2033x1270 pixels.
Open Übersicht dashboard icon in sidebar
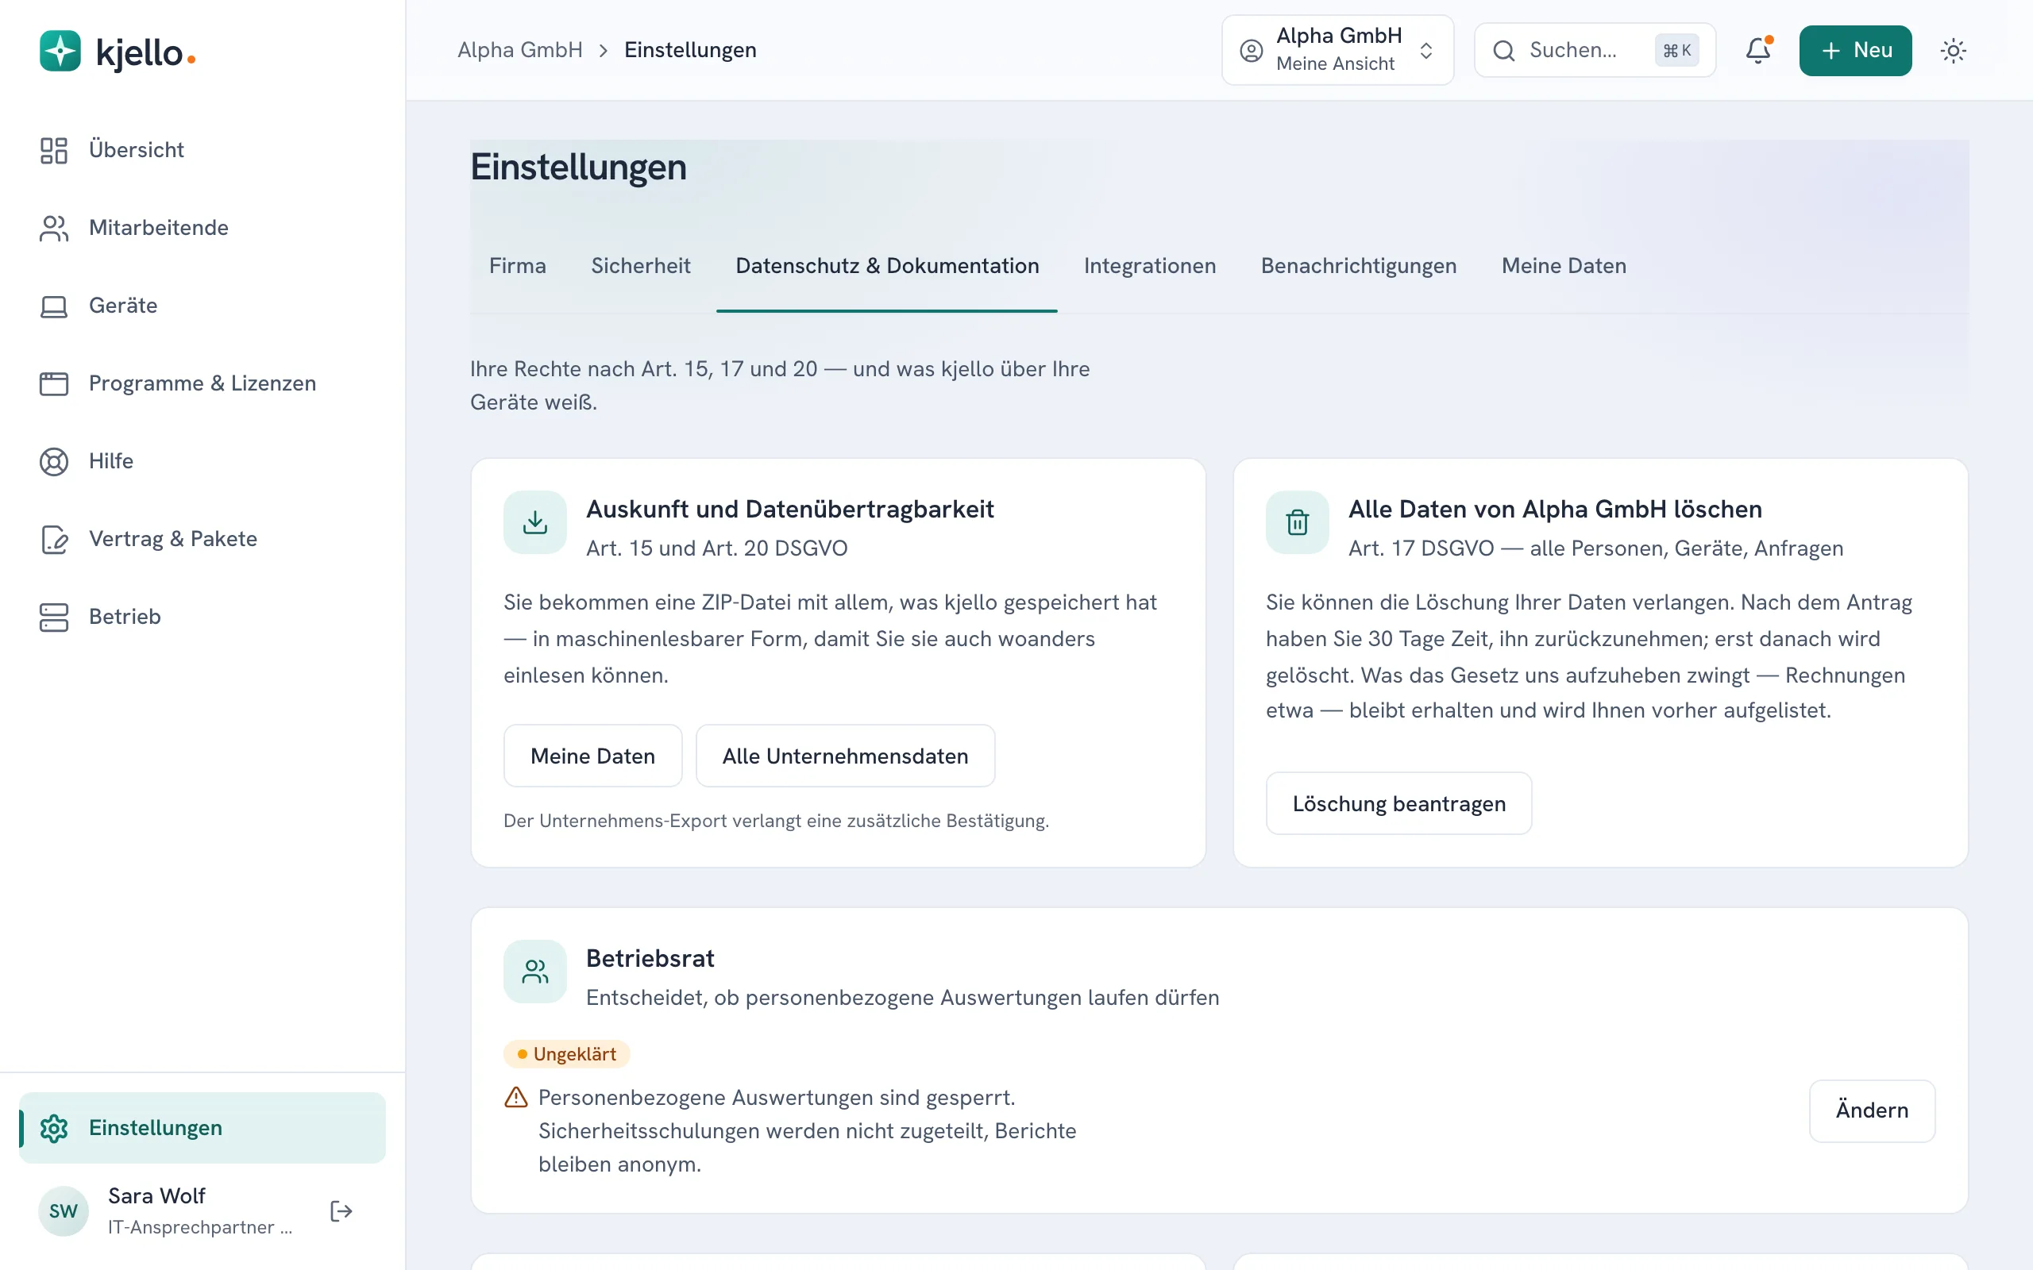pos(54,150)
